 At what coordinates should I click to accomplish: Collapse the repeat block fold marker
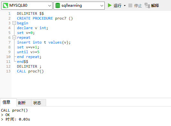14,38
